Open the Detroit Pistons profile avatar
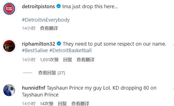 tap(9, 9)
